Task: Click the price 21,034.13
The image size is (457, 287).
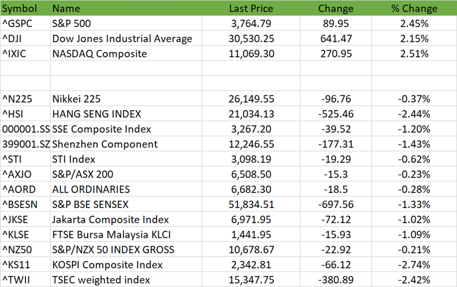Action: pos(251,114)
